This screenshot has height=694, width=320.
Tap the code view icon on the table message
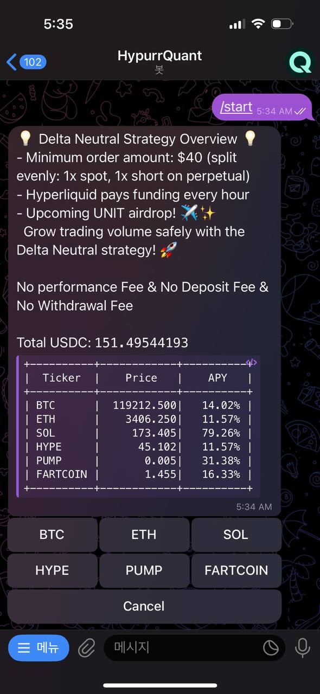coord(251,362)
